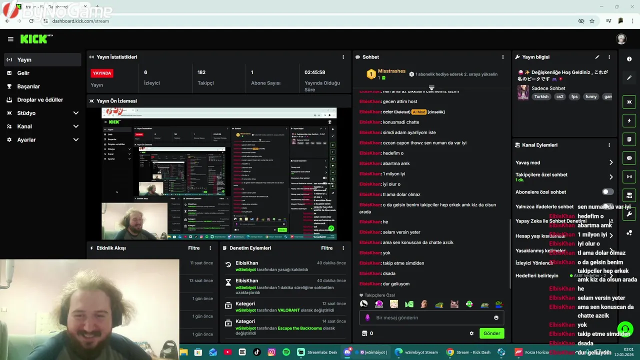Screen dimensions: 640x360
Task: Select the wolf moon emote
Action: 364,304
